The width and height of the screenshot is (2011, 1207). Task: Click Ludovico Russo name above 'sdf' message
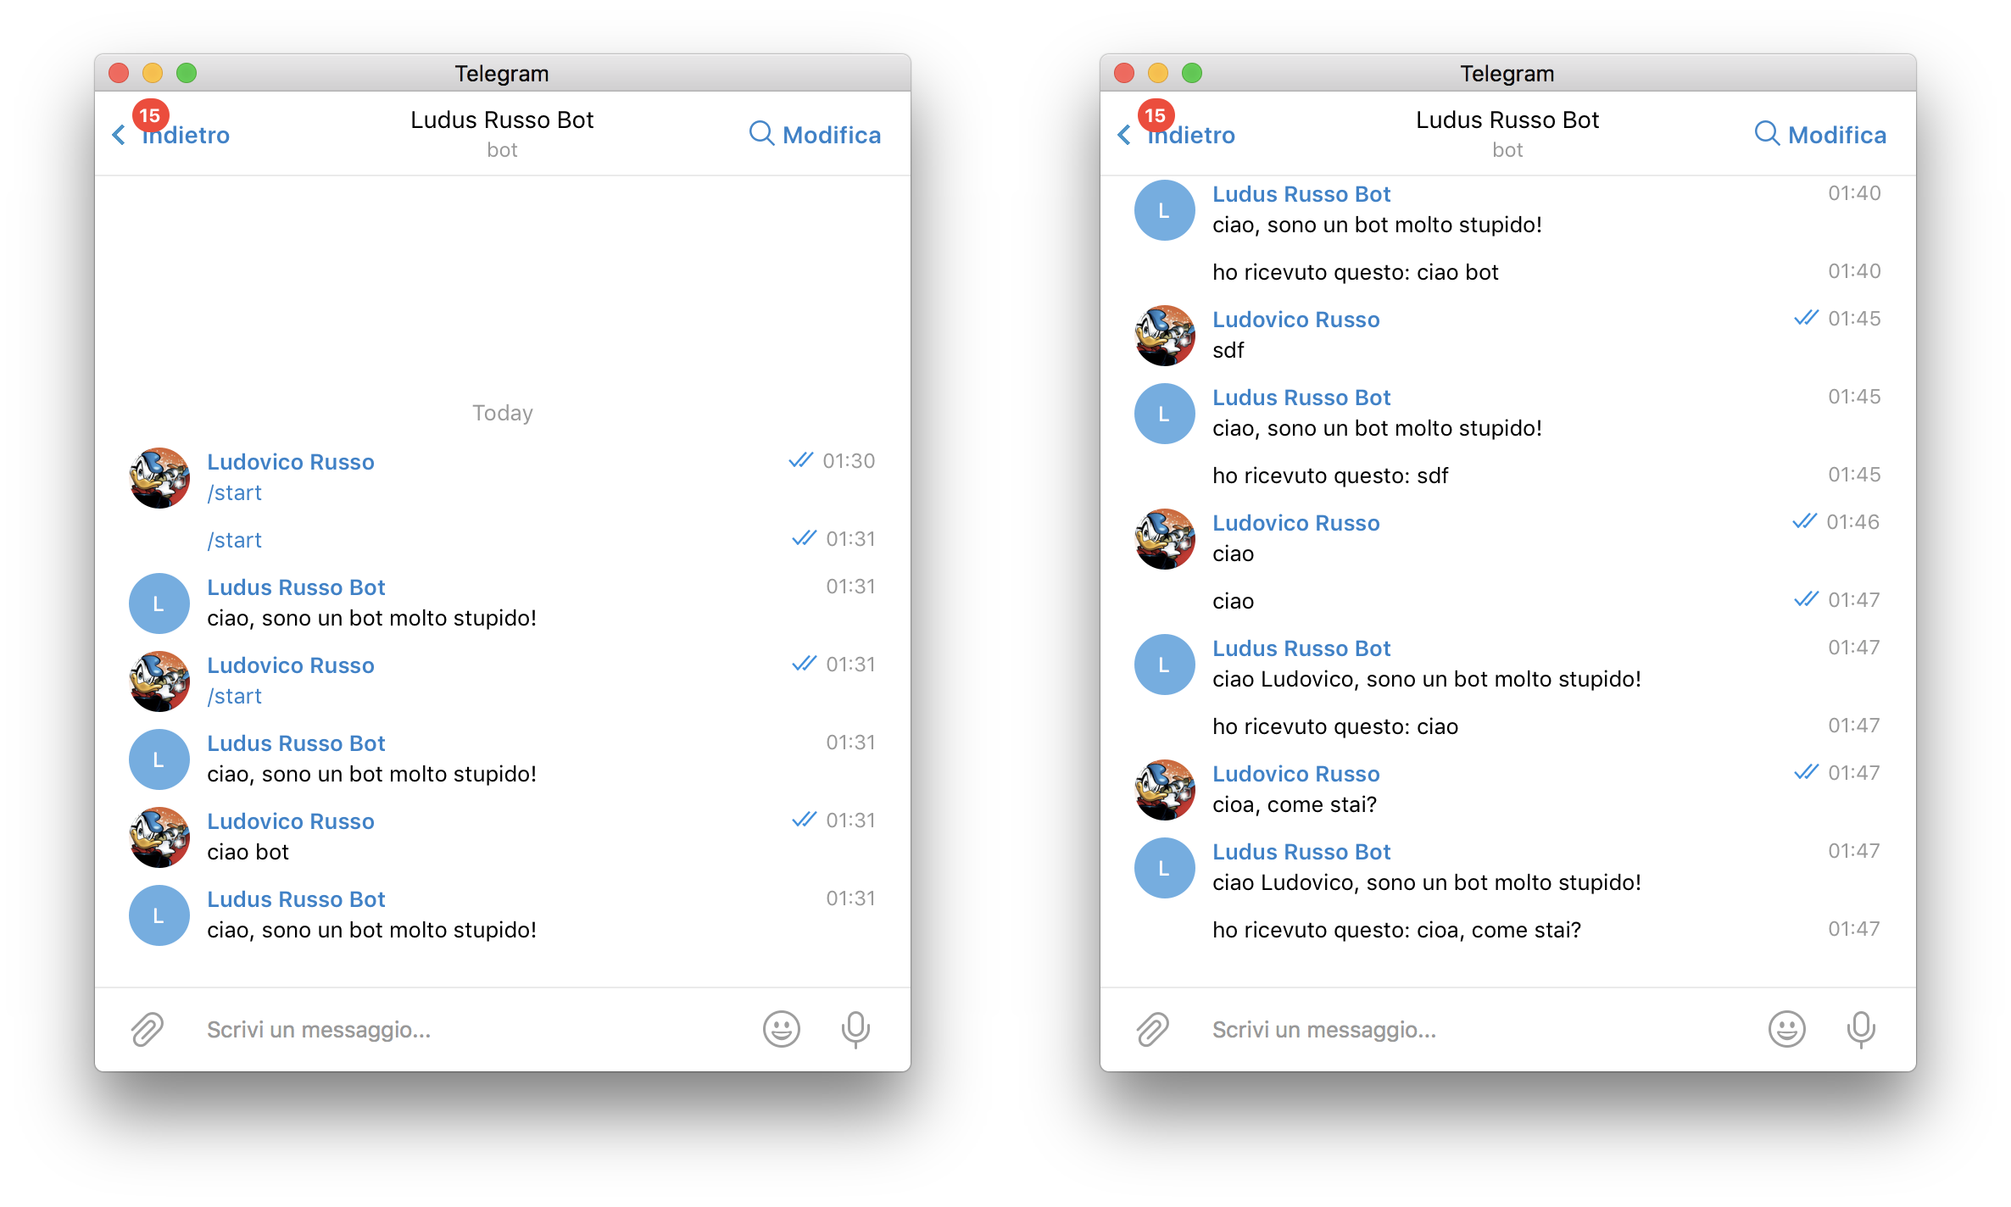1295,320
